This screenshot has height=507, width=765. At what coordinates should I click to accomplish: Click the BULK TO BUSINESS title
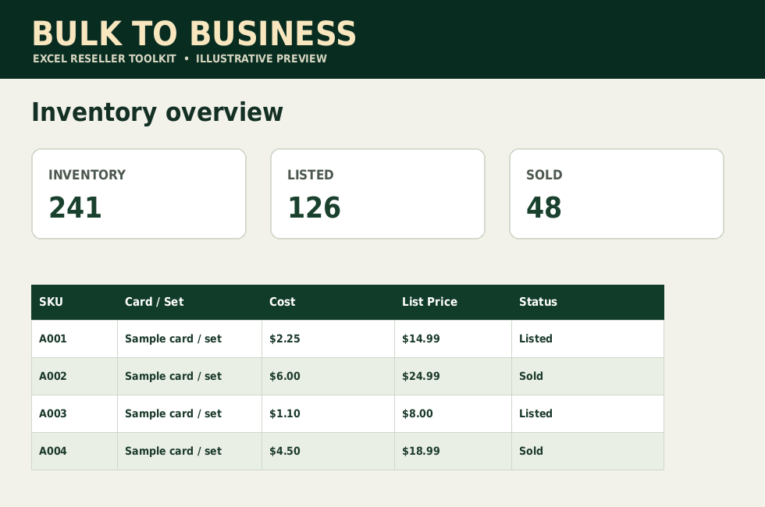[194, 34]
